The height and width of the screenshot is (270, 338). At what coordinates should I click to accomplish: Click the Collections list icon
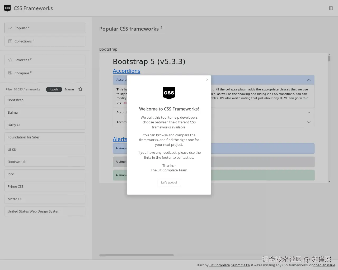click(x=10, y=41)
